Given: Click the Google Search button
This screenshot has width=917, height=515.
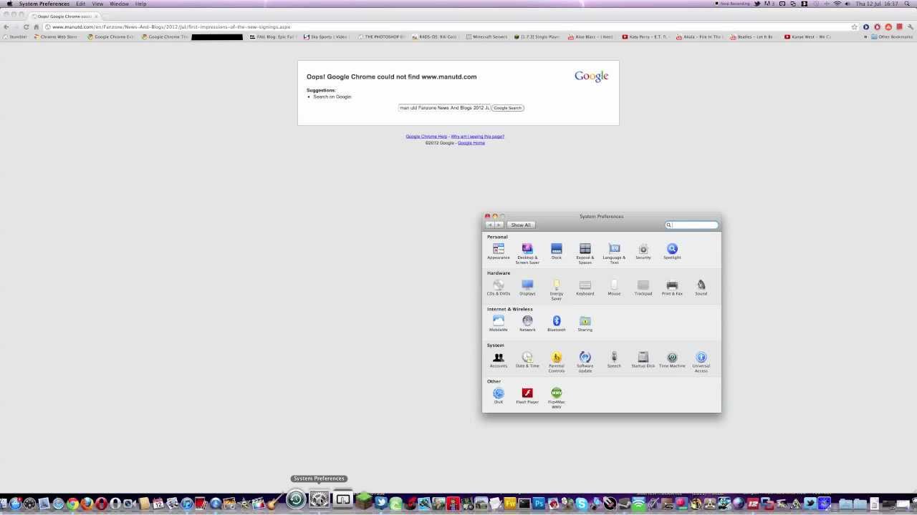Looking at the screenshot, I should point(508,108).
